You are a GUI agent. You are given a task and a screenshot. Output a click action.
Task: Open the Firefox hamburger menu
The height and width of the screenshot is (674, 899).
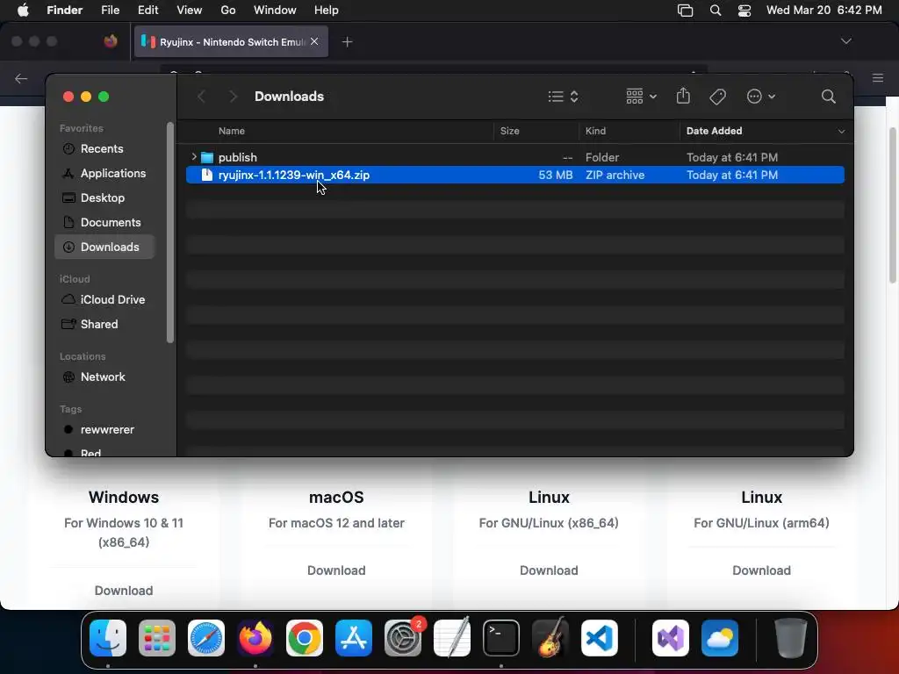[x=878, y=78]
